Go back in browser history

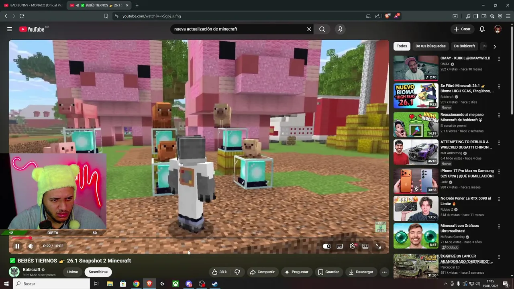point(6,16)
